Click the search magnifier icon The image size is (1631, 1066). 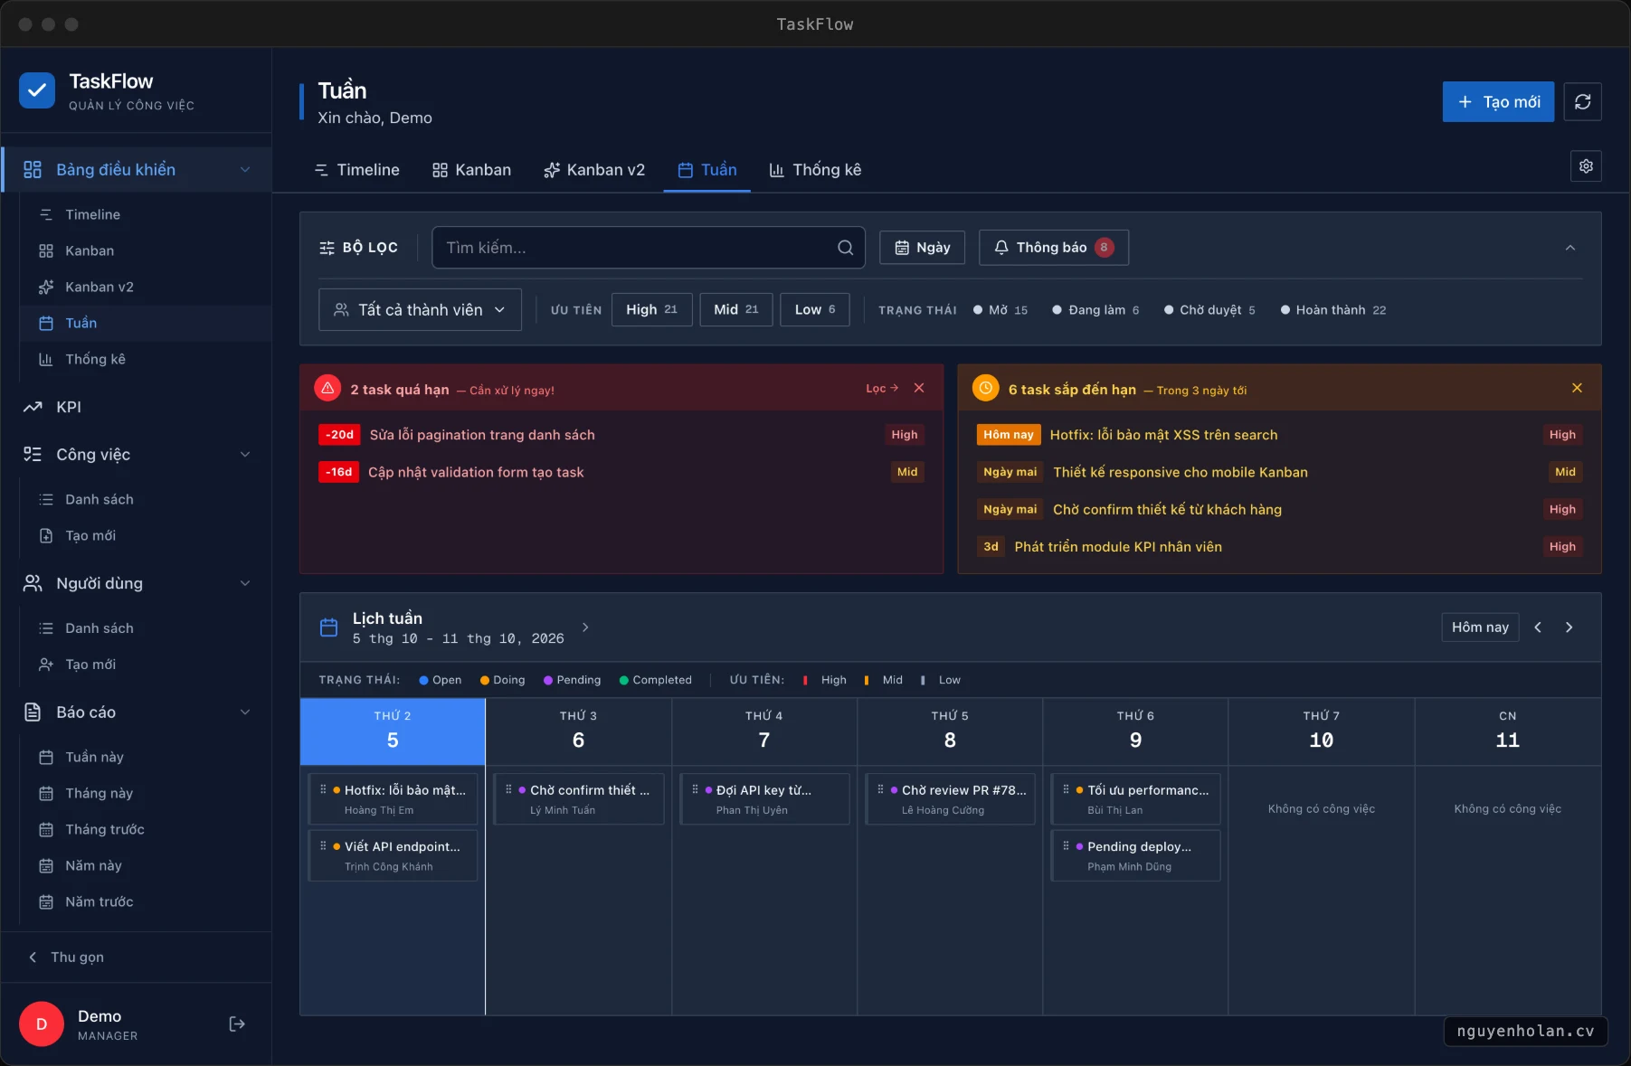click(x=845, y=248)
